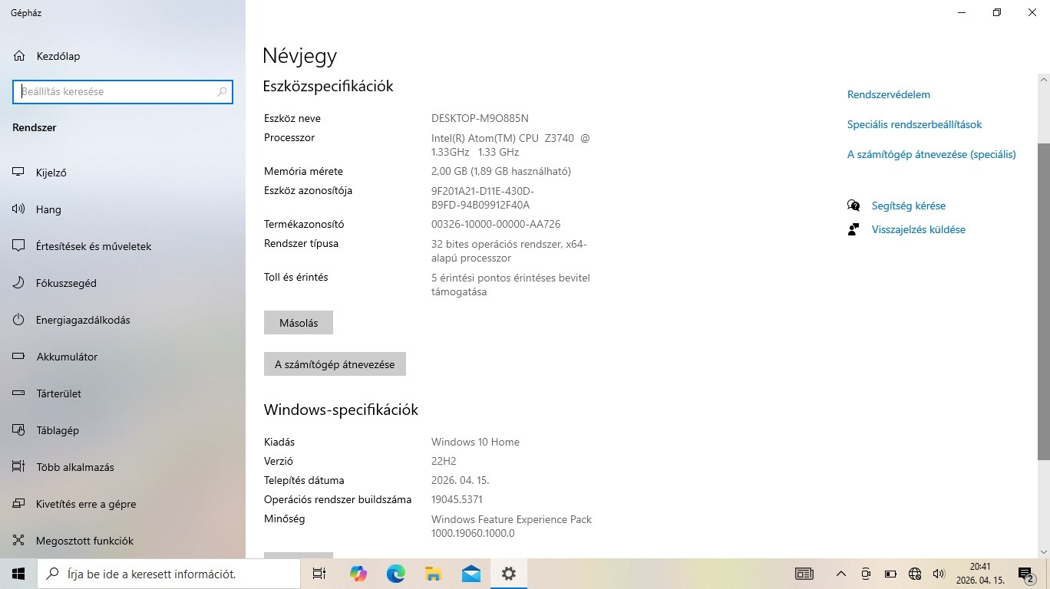The height and width of the screenshot is (589, 1050).
Task: Open the notification center with 2 alerts
Action: pyautogui.click(x=1025, y=574)
